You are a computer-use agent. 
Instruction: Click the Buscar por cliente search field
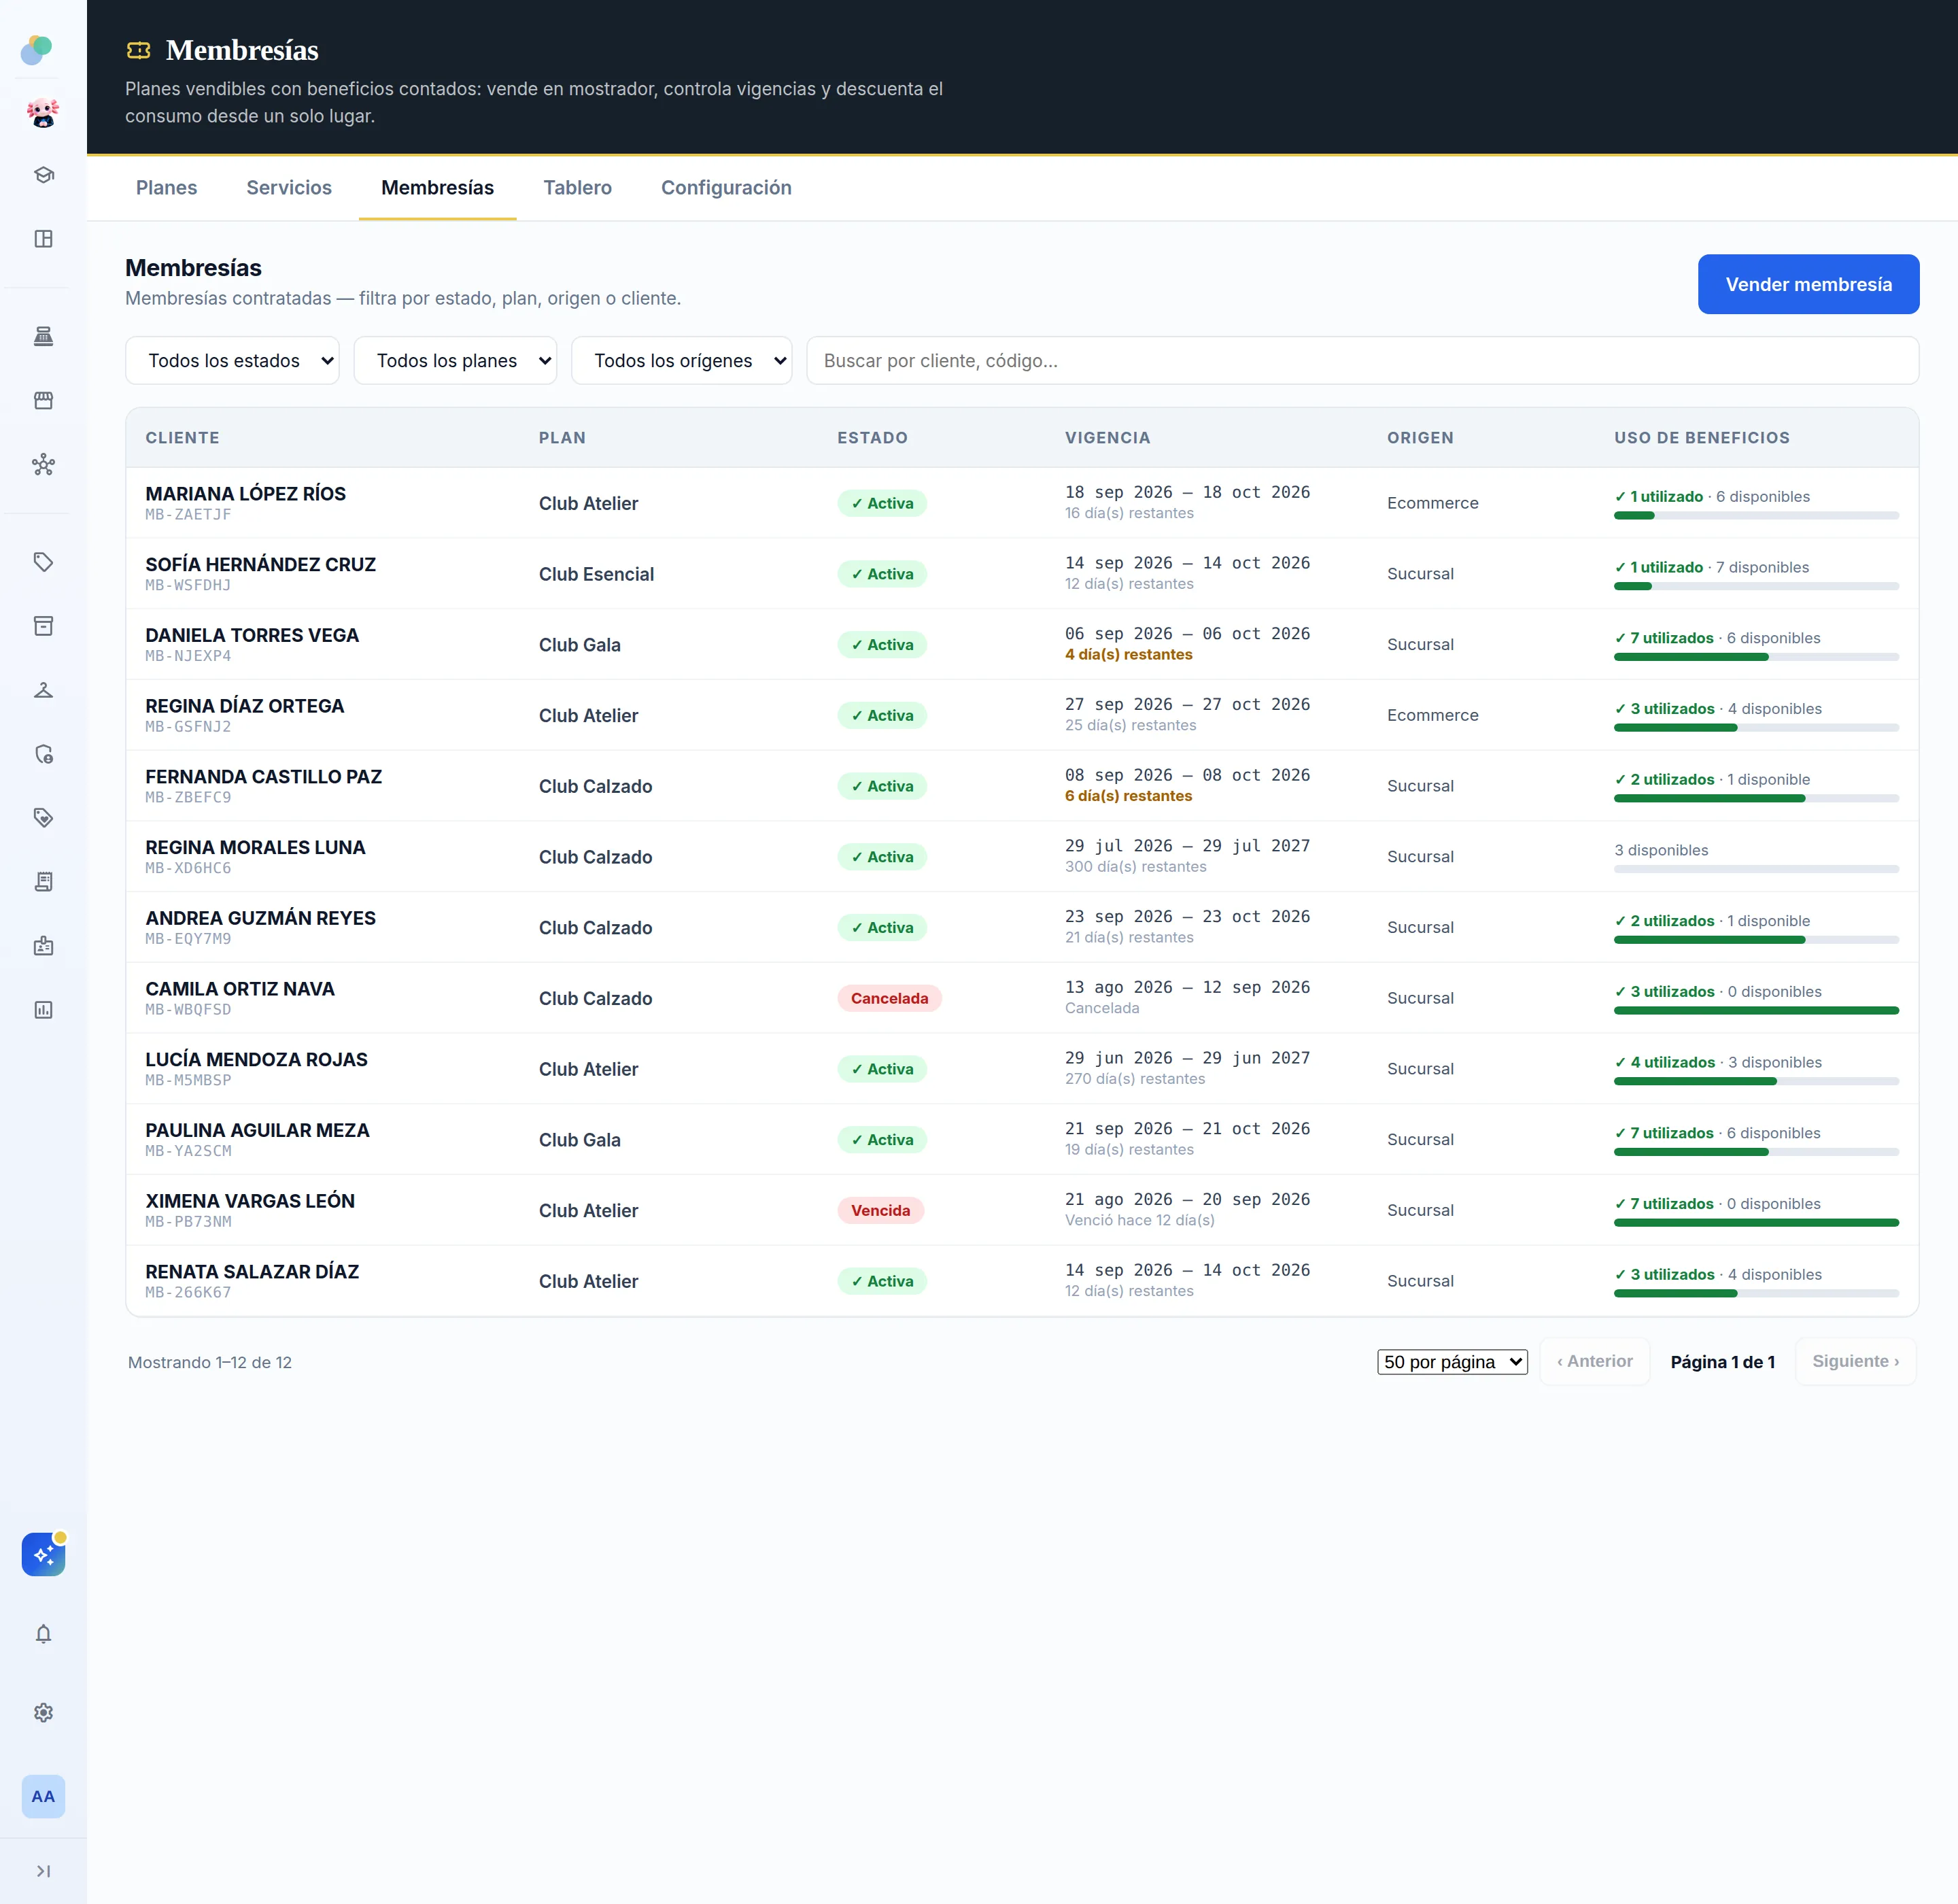coord(1362,361)
